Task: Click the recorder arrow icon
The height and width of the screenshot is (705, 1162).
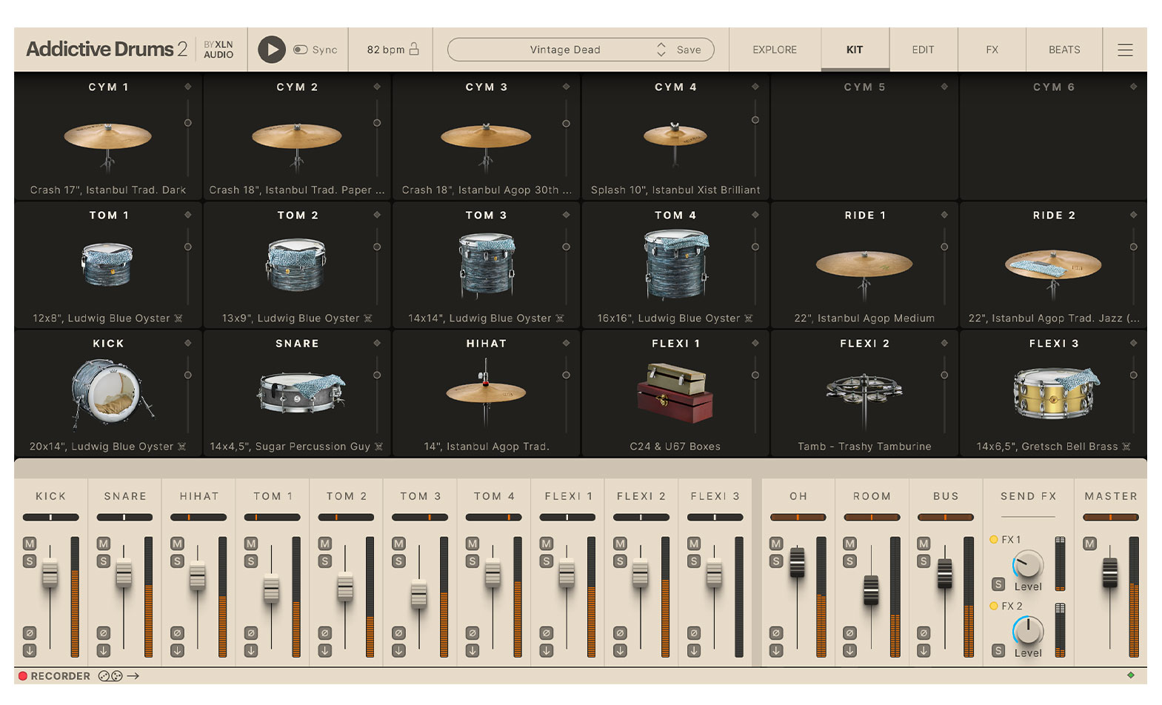Action: pyautogui.click(x=133, y=676)
